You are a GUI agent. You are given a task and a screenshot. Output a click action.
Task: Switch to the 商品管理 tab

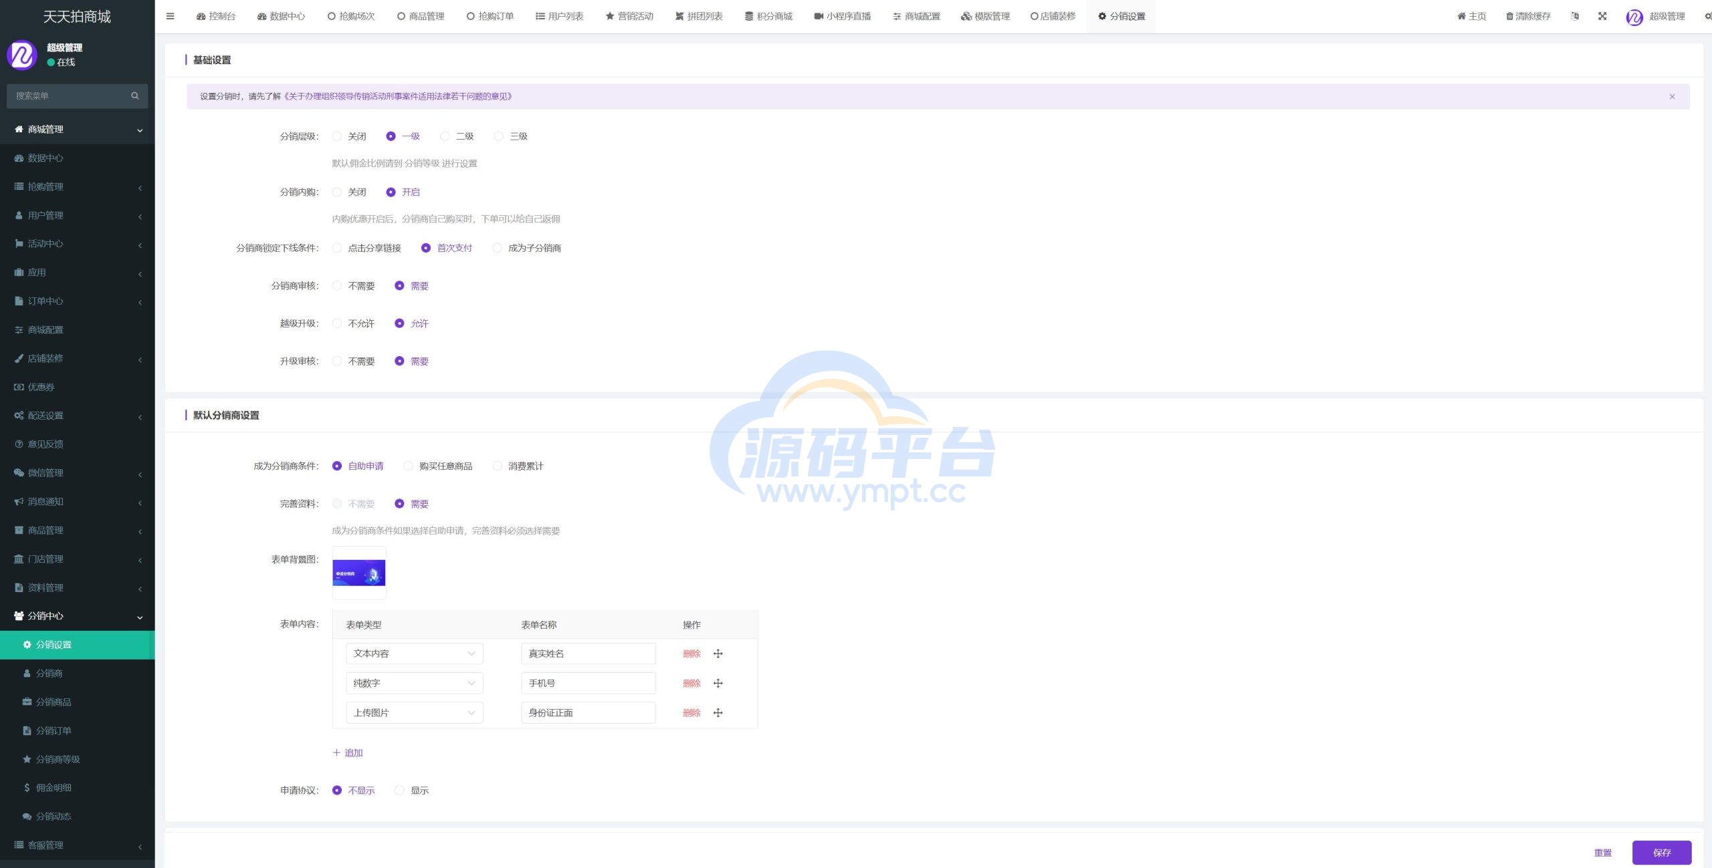[421, 16]
